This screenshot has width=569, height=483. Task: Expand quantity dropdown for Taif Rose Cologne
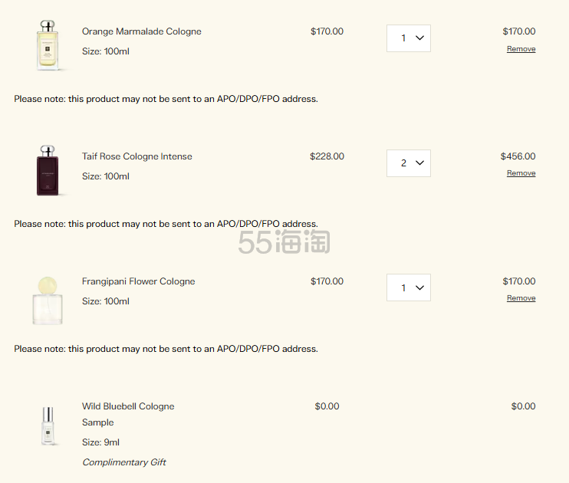coord(409,163)
